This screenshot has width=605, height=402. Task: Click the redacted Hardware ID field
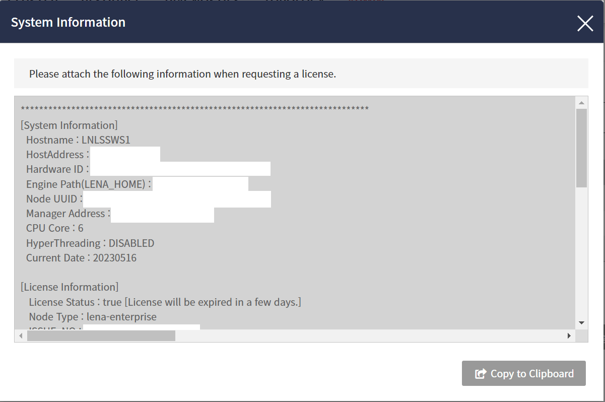pos(181,168)
